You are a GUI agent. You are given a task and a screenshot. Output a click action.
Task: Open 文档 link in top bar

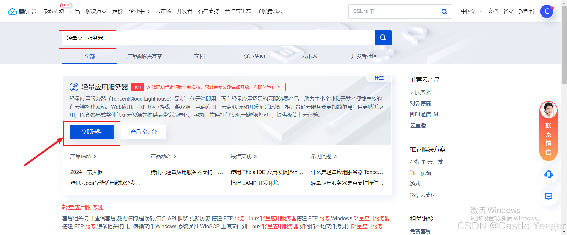(x=493, y=11)
